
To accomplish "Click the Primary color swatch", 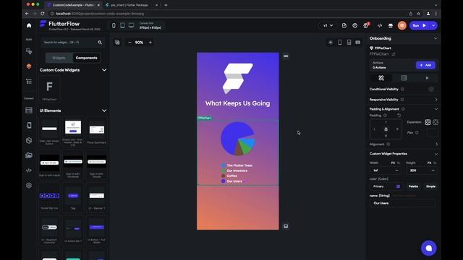I will coord(398,186).
